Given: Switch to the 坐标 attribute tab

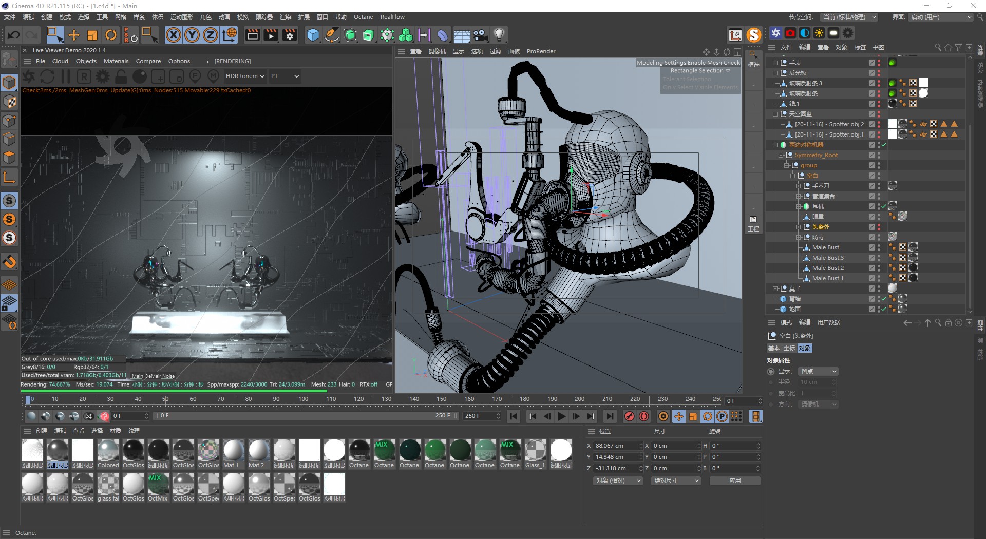Looking at the screenshot, I should click(789, 348).
